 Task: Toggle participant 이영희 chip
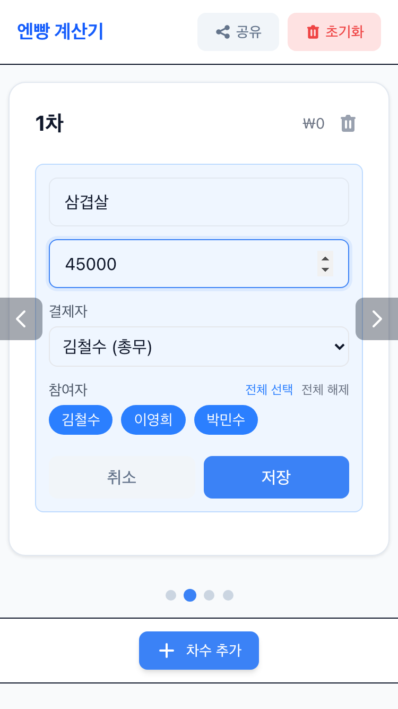tap(153, 420)
